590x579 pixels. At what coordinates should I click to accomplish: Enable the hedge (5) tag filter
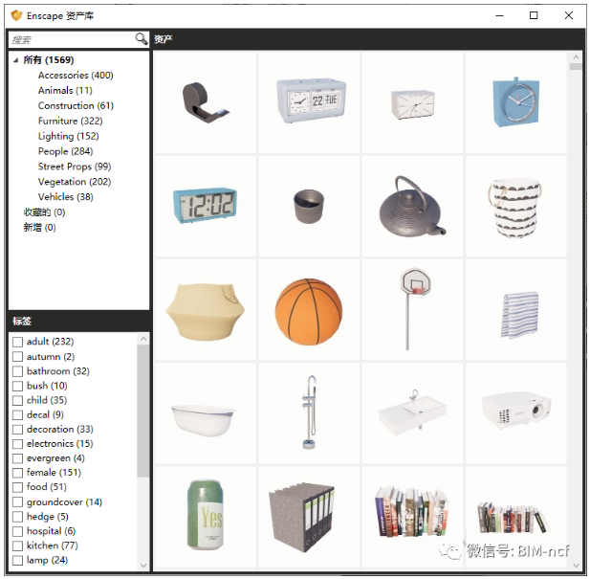pos(17,517)
